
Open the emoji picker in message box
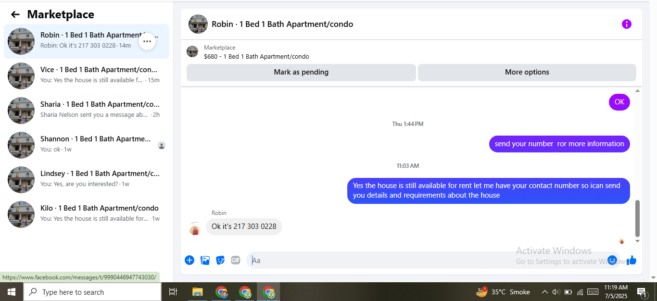(612, 260)
